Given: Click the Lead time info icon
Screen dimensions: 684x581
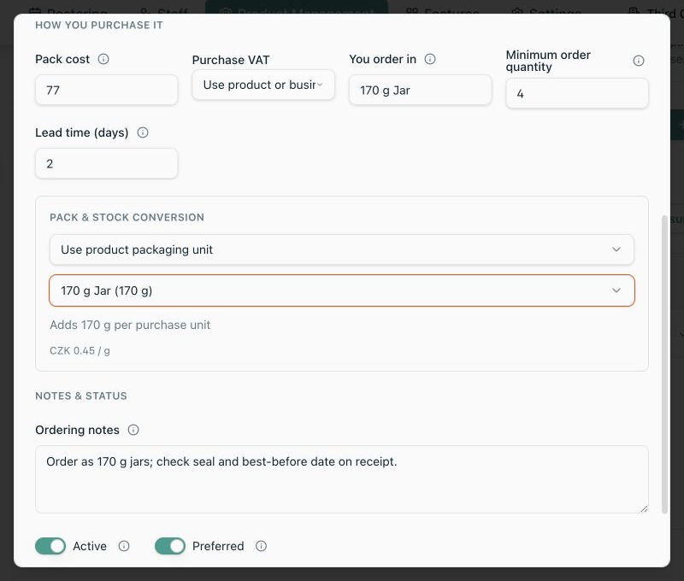Looking at the screenshot, I should tap(143, 132).
